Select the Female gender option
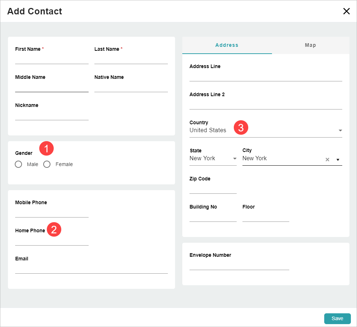Viewport: 357px width, 327px height. pos(47,164)
